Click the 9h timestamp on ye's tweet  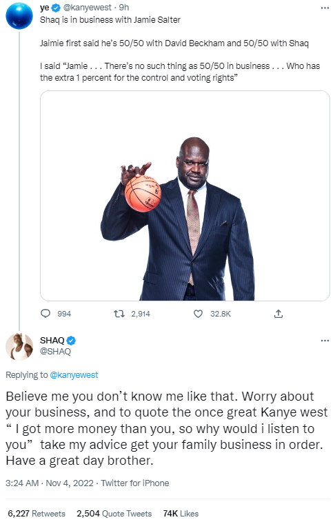(124, 8)
